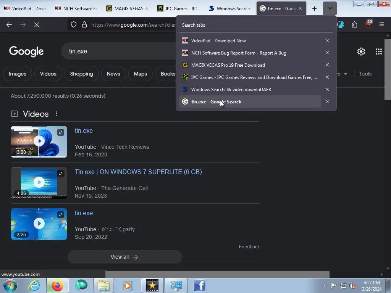Filter results by Videos
This screenshot has height=293, width=391.
[x=48, y=74]
